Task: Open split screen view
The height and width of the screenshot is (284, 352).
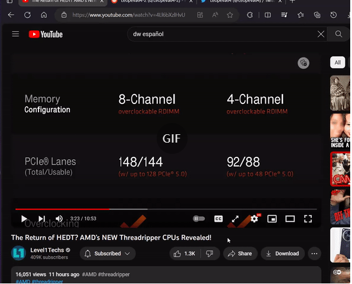Action: (x=268, y=15)
